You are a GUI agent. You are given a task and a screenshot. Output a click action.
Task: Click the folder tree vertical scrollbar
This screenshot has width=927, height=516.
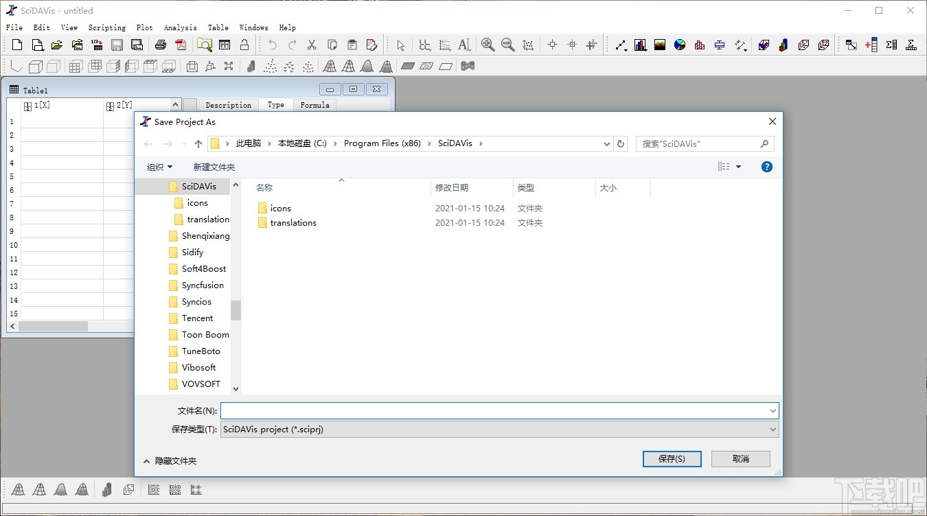tap(236, 286)
